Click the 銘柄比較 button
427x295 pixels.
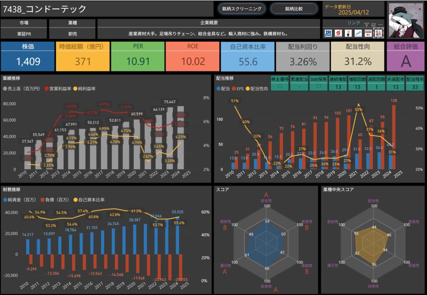click(x=294, y=8)
